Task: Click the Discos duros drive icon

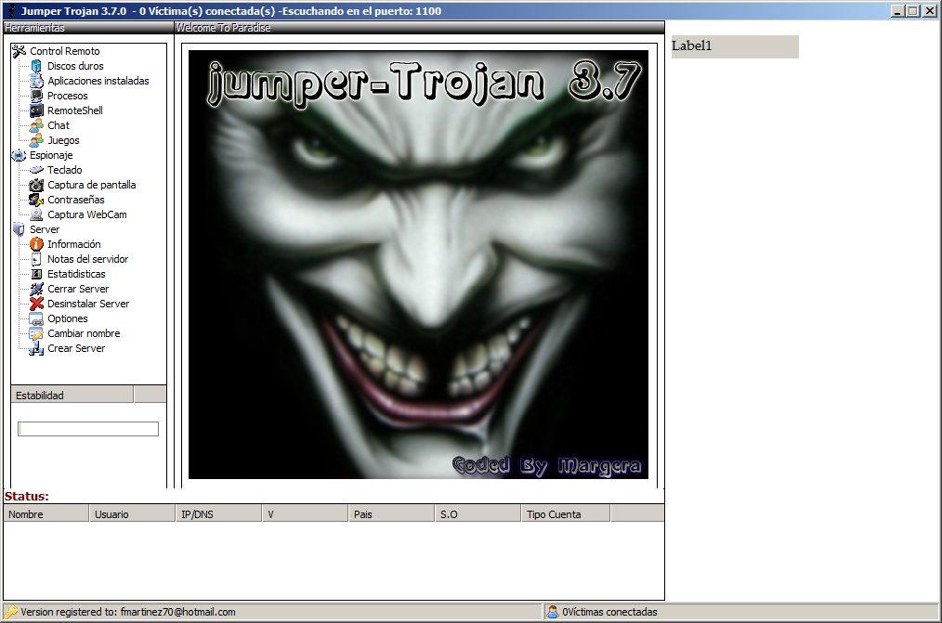Action: [36, 66]
